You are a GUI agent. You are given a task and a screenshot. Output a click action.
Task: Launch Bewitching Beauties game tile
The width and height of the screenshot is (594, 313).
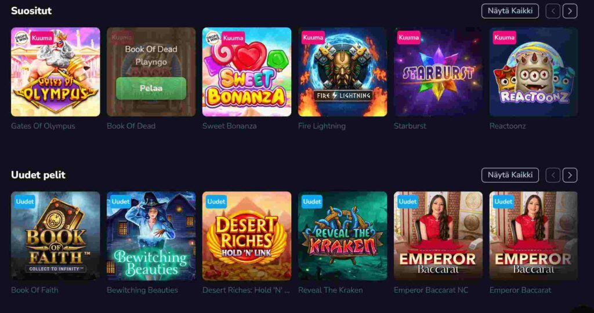[x=151, y=236]
